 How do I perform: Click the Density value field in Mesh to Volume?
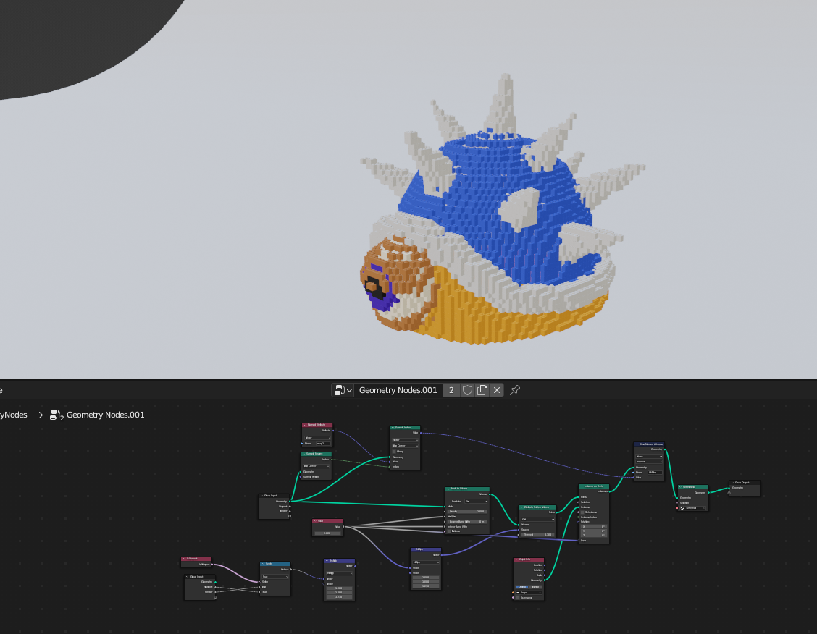pyautogui.click(x=467, y=512)
